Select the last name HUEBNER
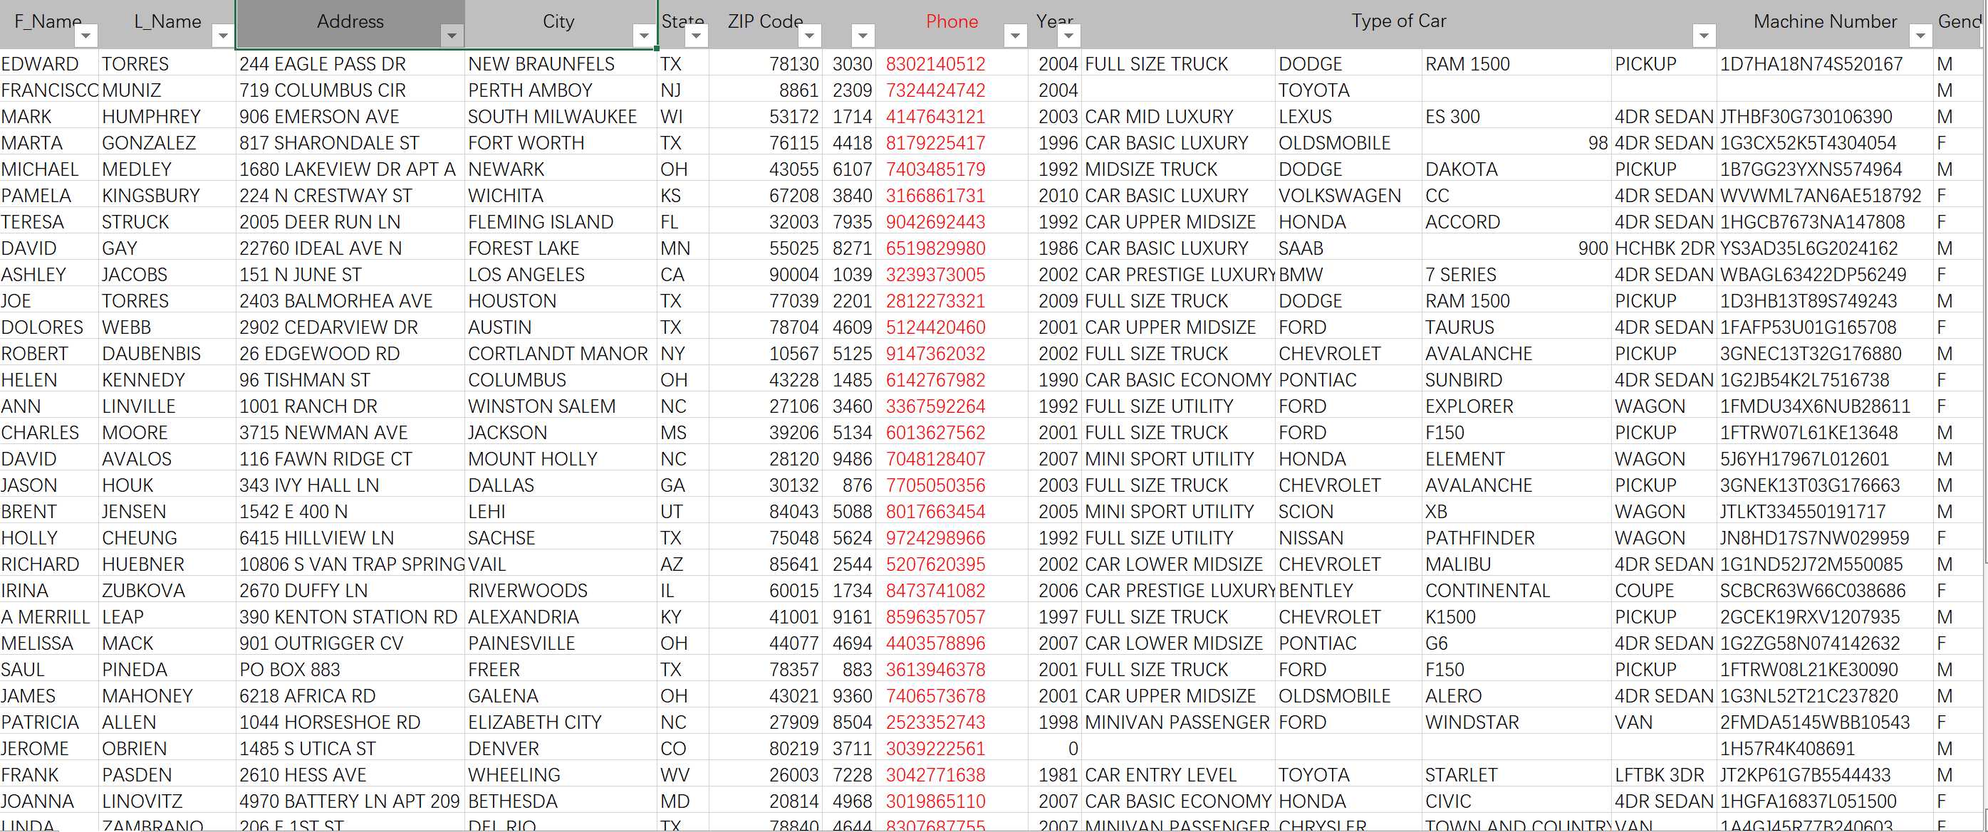The image size is (1988, 832). click(167, 564)
